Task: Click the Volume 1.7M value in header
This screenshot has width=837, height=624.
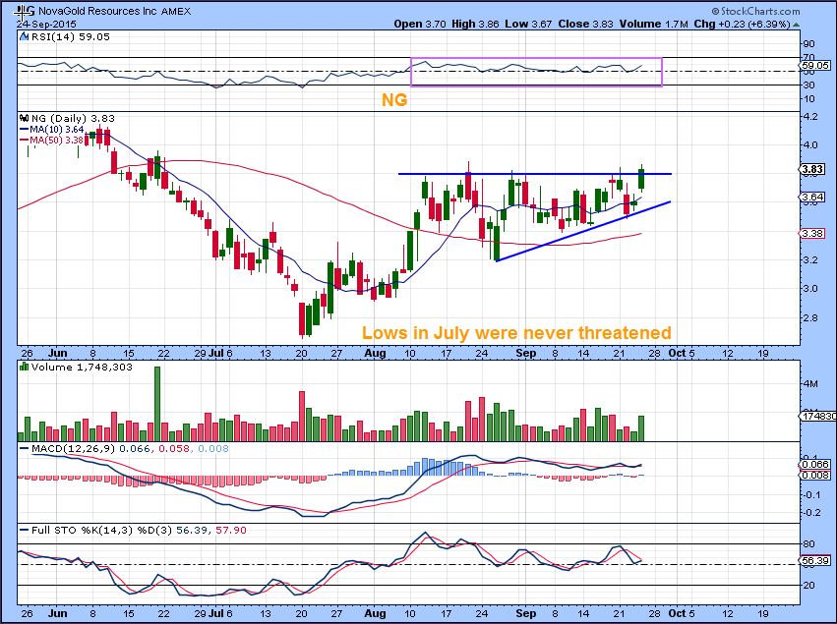Action: 653,24
